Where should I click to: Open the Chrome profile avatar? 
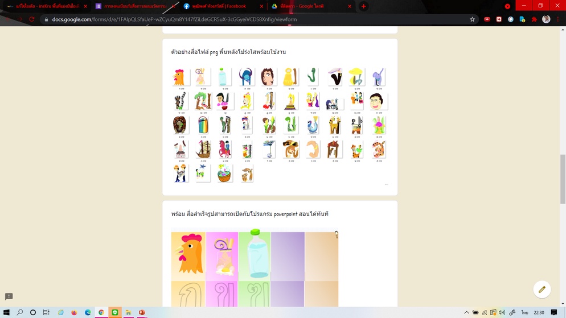[547, 19]
